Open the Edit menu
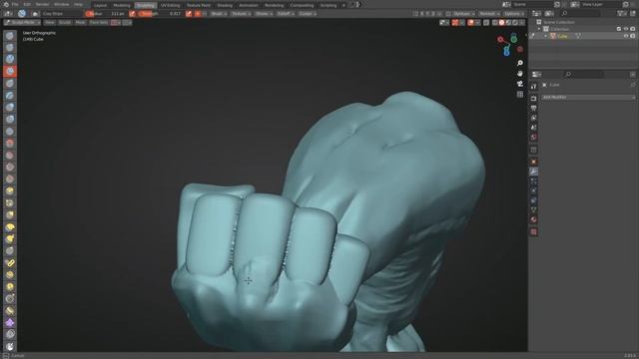Image resolution: width=639 pixels, height=359 pixels. [x=27, y=4]
